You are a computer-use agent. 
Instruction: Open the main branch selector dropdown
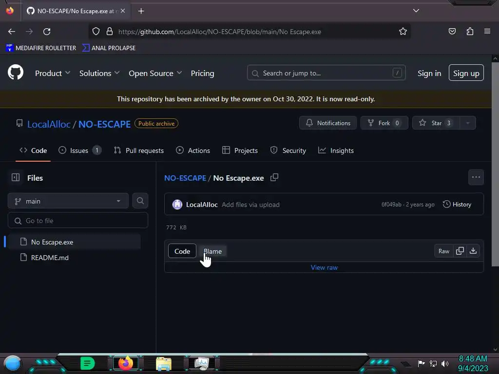point(68,201)
